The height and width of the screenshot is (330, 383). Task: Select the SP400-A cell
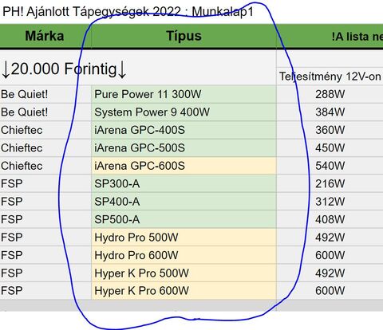184,202
